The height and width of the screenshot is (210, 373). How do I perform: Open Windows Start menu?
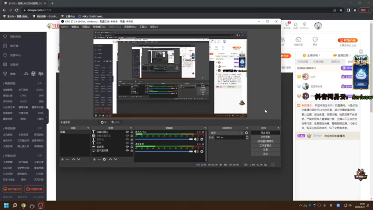click(x=6, y=205)
